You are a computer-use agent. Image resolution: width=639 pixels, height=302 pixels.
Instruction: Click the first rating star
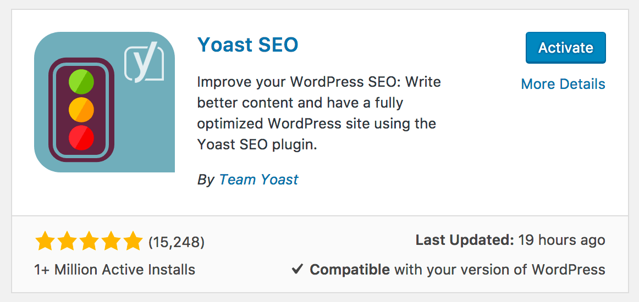[x=45, y=242]
